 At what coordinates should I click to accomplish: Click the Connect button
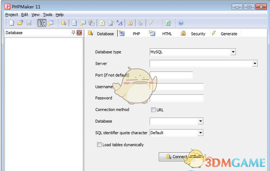point(177,157)
